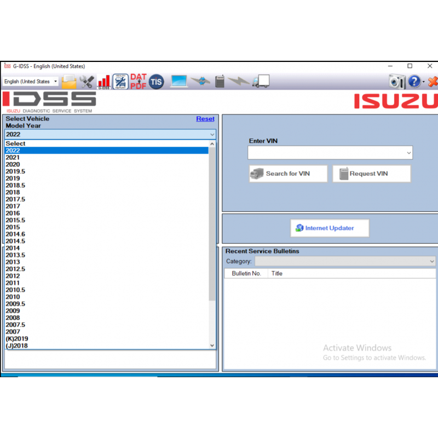This screenshot has height=438, width=438.
Task: Click the Request VIN button
Action: pos(371,173)
